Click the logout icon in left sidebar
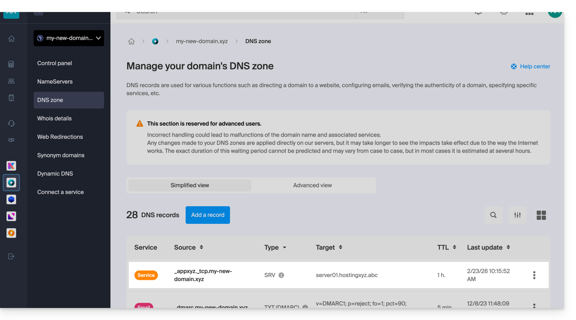Image resolution: width=576 pixels, height=320 pixels. coord(11,256)
